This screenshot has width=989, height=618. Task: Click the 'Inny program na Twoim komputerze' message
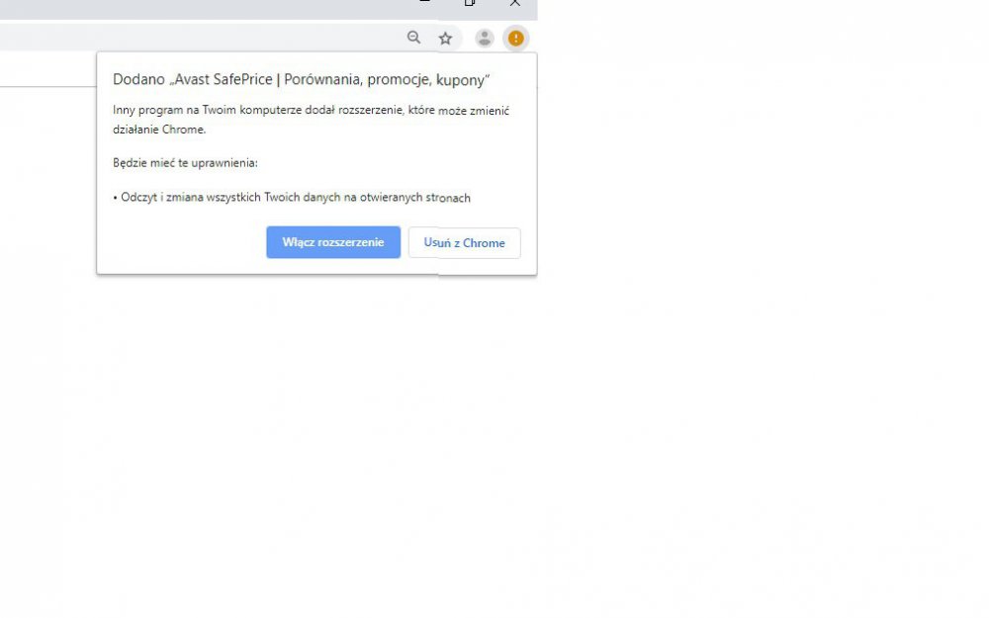[311, 120]
